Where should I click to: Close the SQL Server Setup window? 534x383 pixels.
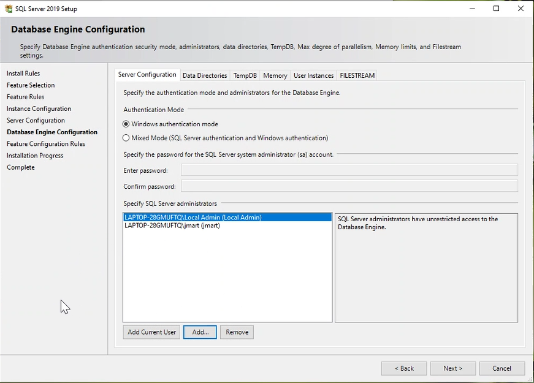click(x=521, y=9)
